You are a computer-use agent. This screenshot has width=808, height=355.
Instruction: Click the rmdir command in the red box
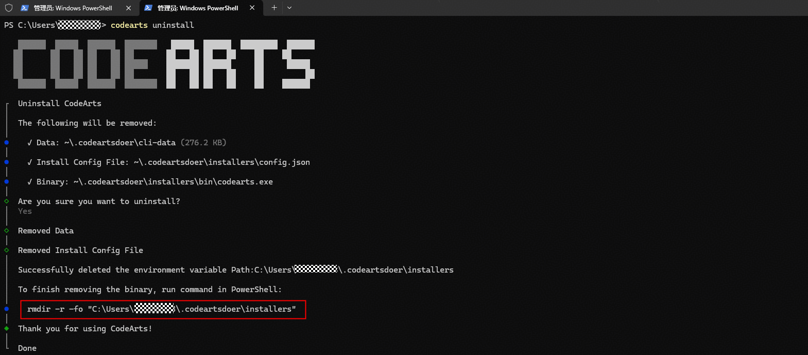point(162,309)
